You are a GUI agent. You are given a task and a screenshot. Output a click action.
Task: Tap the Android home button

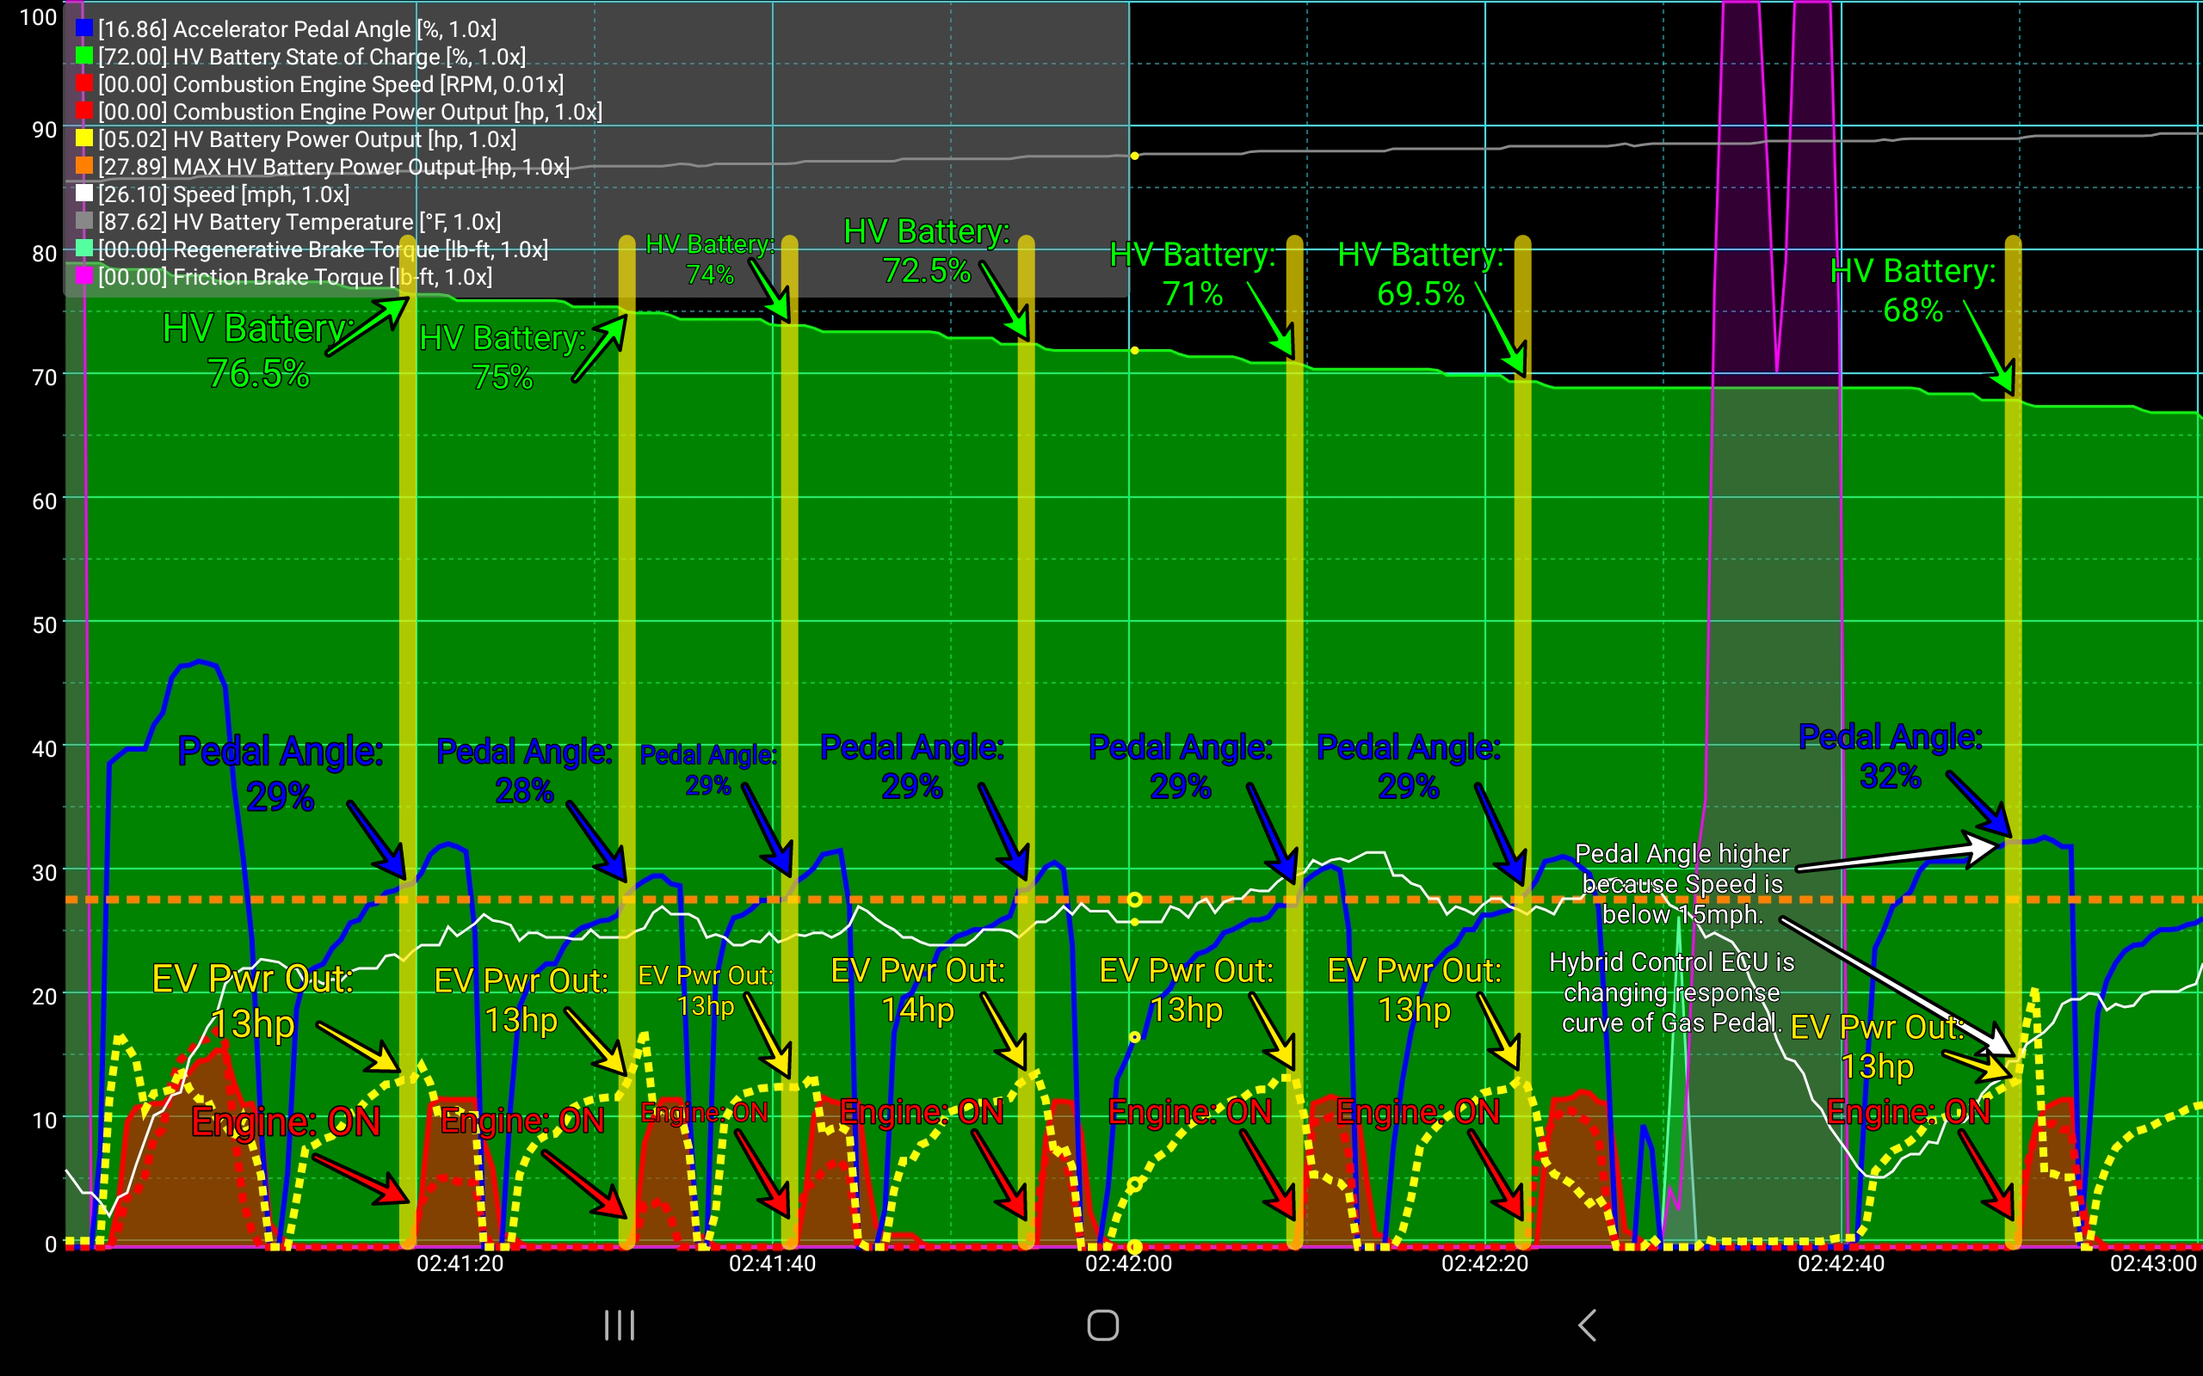pos(1102,1325)
